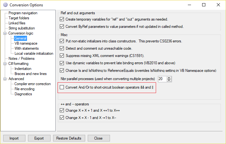Toggle Change X = X + 1 to X++
226x144 pixels.
[x=62, y=110]
